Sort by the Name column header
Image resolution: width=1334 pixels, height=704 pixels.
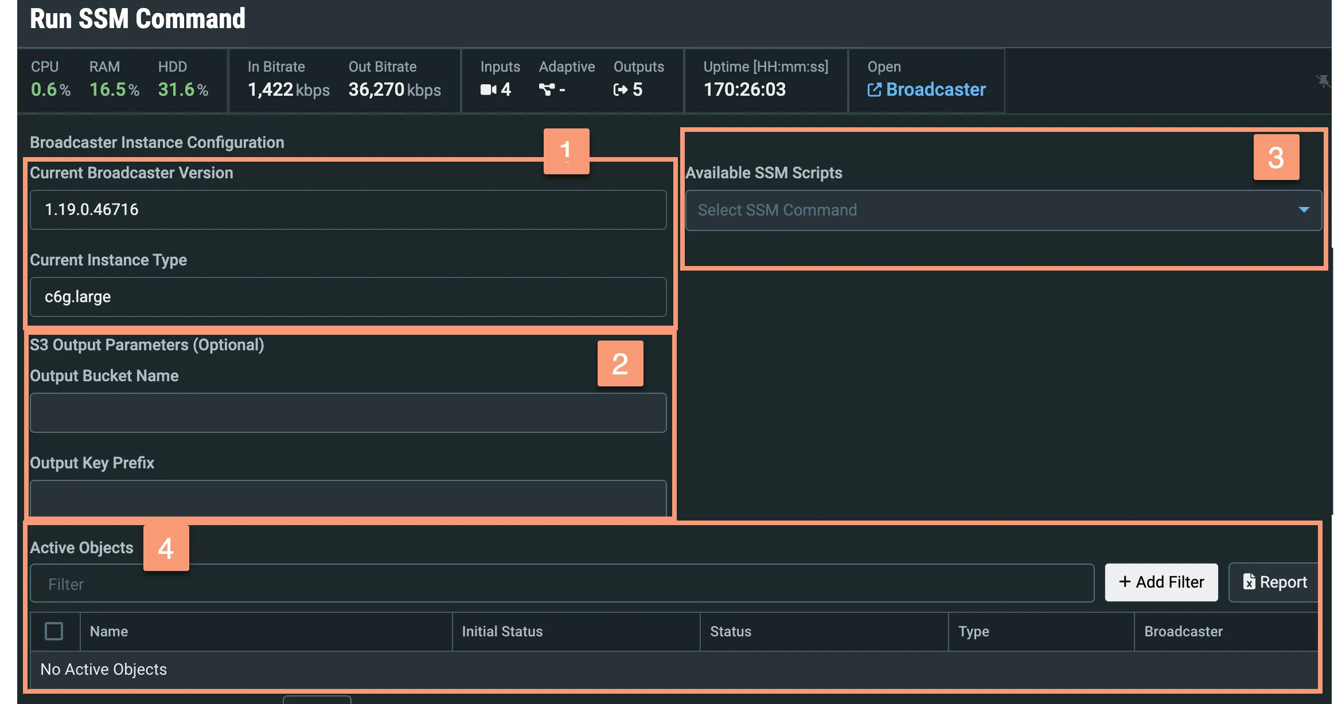(109, 631)
